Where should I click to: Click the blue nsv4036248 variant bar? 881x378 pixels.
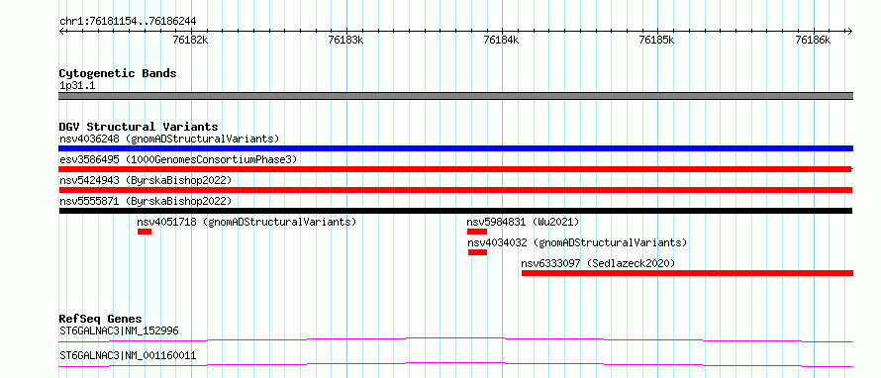455,148
